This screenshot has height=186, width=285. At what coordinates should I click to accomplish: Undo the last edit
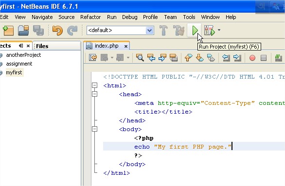(x=57, y=30)
